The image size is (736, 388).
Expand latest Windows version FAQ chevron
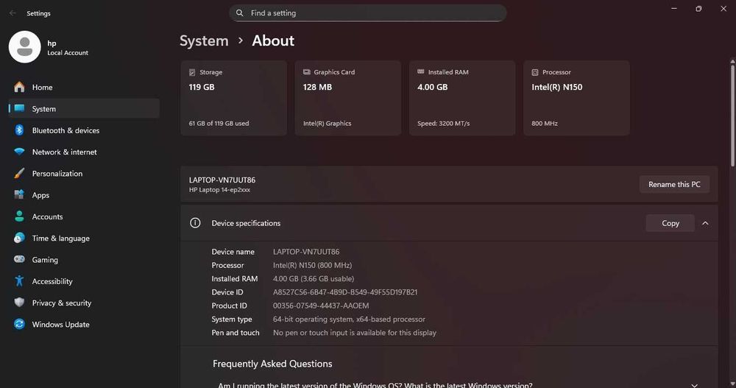(694, 385)
